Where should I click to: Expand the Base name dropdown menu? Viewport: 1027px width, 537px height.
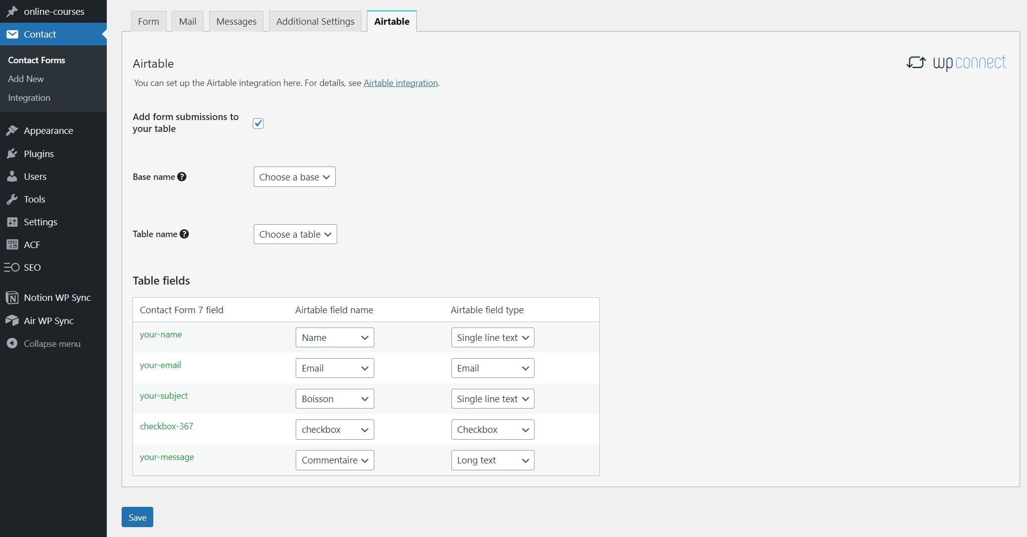click(x=293, y=177)
